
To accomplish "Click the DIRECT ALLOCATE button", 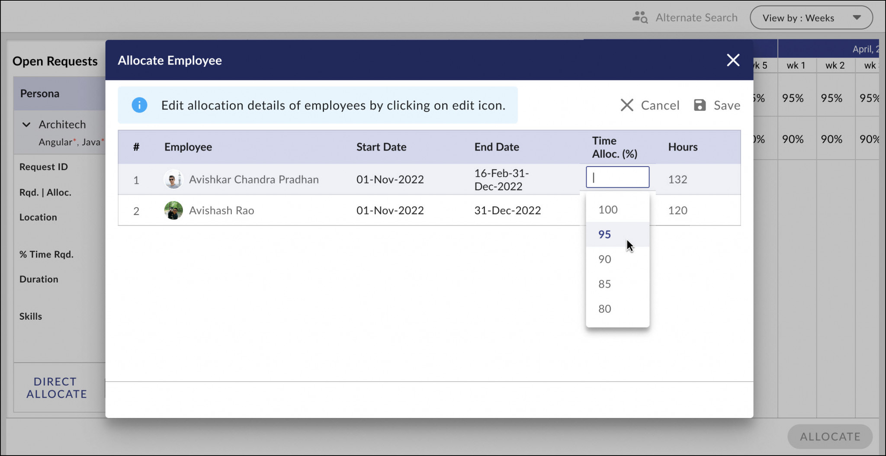I will tap(56, 388).
